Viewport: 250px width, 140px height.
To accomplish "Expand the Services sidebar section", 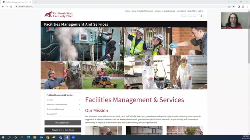I will click(79, 100).
